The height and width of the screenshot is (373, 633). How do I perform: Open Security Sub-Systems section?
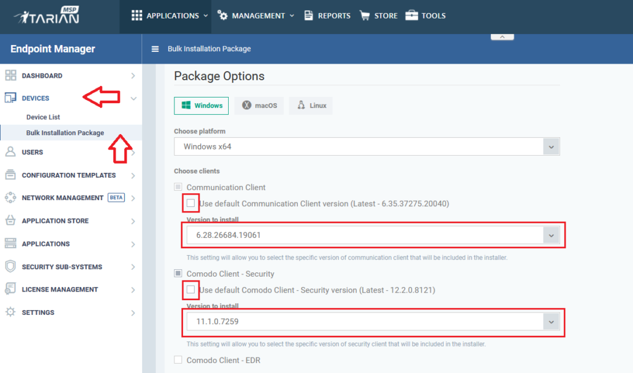62,267
